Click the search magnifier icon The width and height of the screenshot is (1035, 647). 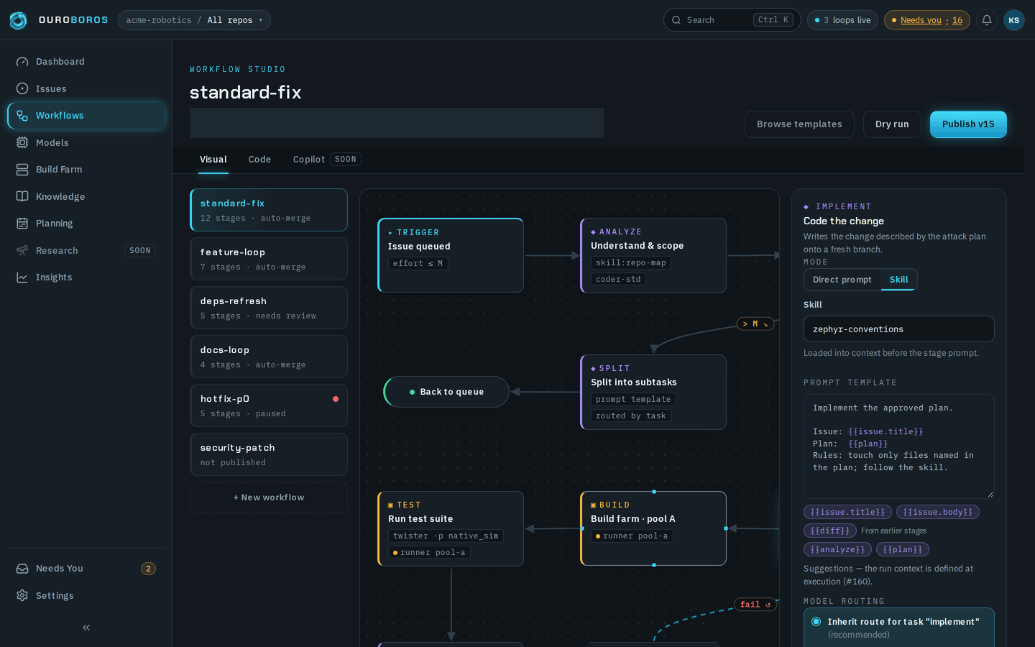click(x=676, y=20)
